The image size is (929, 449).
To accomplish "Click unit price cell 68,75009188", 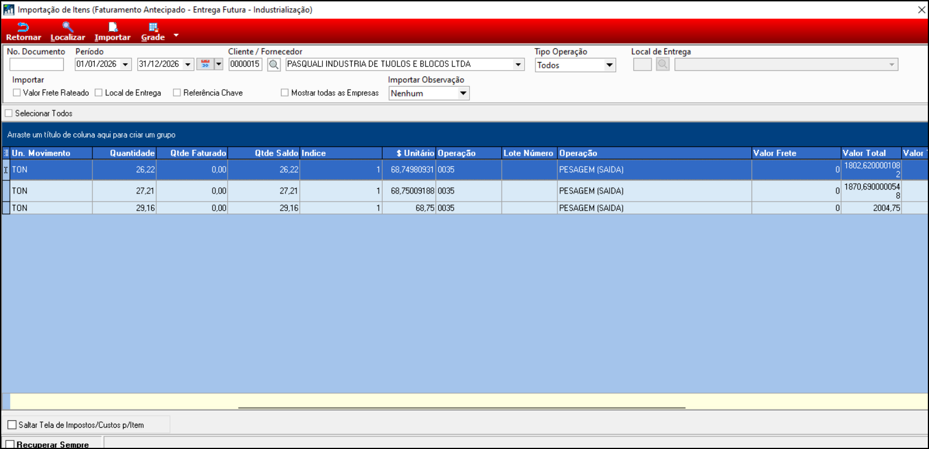I will [409, 191].
